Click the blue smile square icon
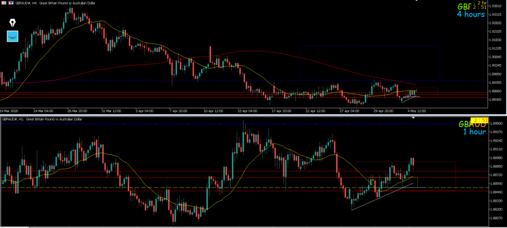Image resolution: width=507 pixels, height=228 pixels. pyautogui.click(x=13, y=36)
